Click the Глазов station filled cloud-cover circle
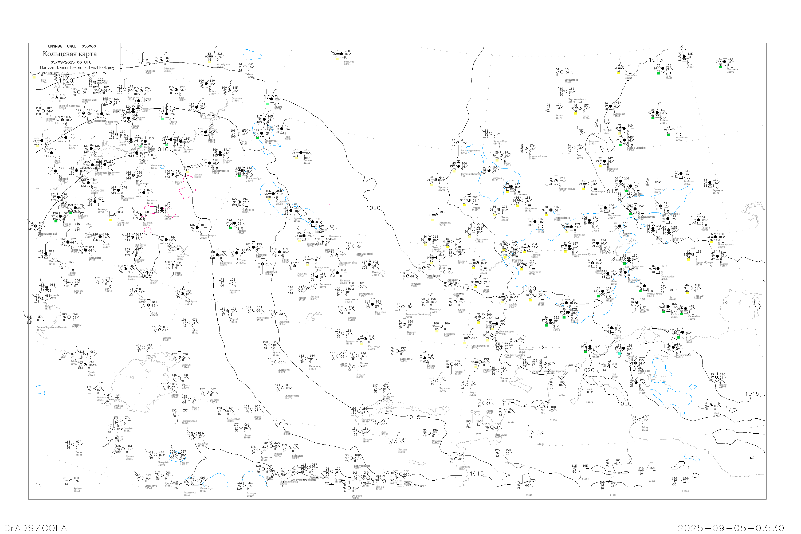Viewport: 801px width, 534px height. click(x=167, y=114)
